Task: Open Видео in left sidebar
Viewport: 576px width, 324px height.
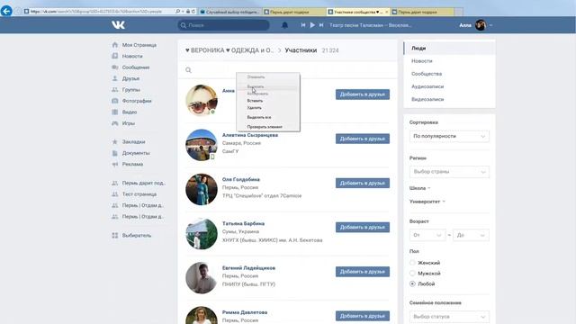Action: [x=130, y=112]
